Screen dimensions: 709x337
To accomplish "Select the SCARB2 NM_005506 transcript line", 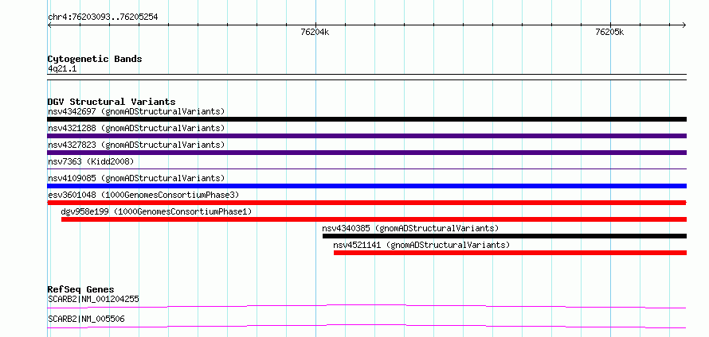I will tap(366, 326).
